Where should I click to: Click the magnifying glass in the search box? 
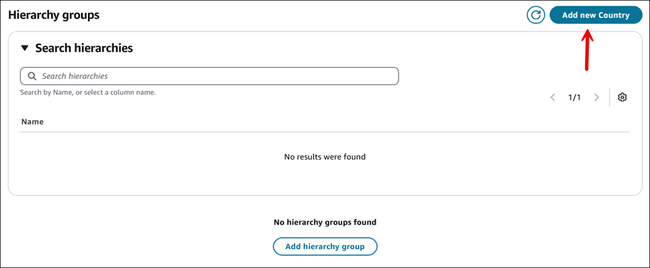click(x=32, y=76)
